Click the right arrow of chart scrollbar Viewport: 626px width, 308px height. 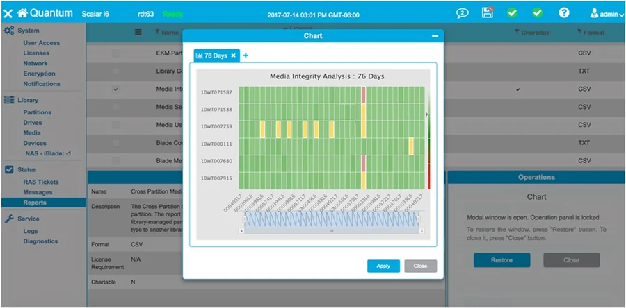click(422, 231)
